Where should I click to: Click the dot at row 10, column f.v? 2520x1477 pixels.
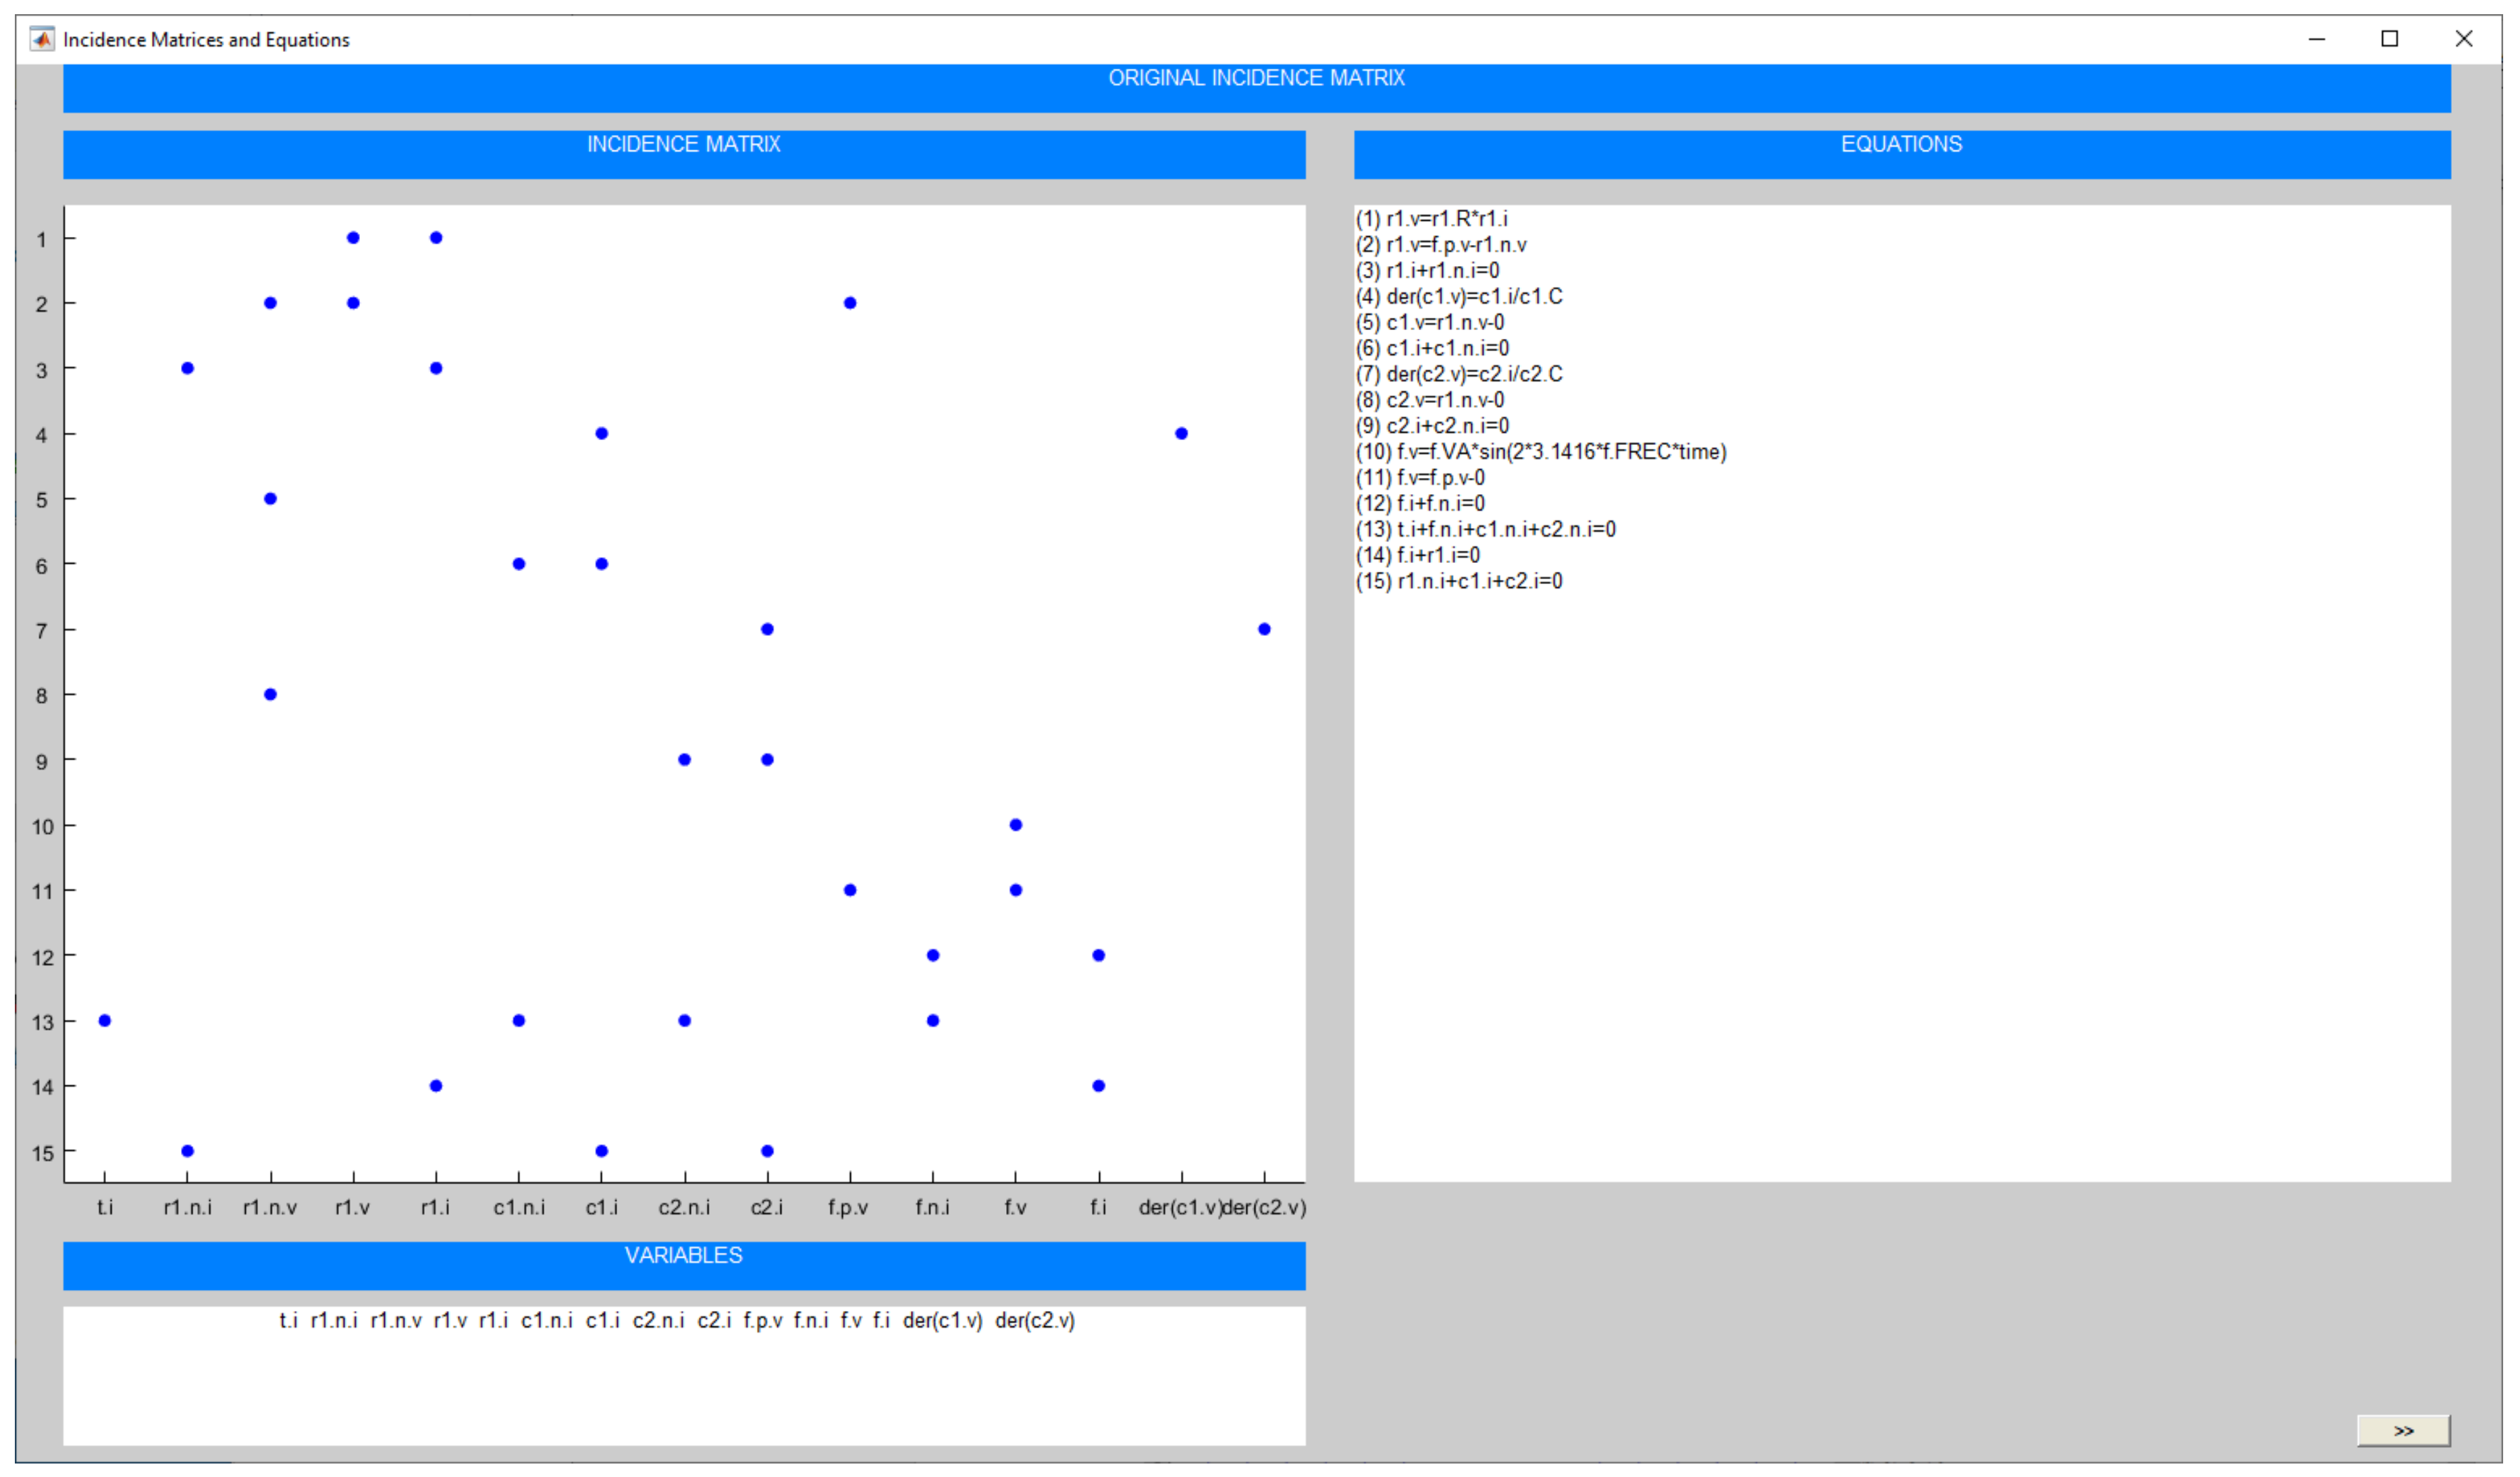[x=1015, y=825]
